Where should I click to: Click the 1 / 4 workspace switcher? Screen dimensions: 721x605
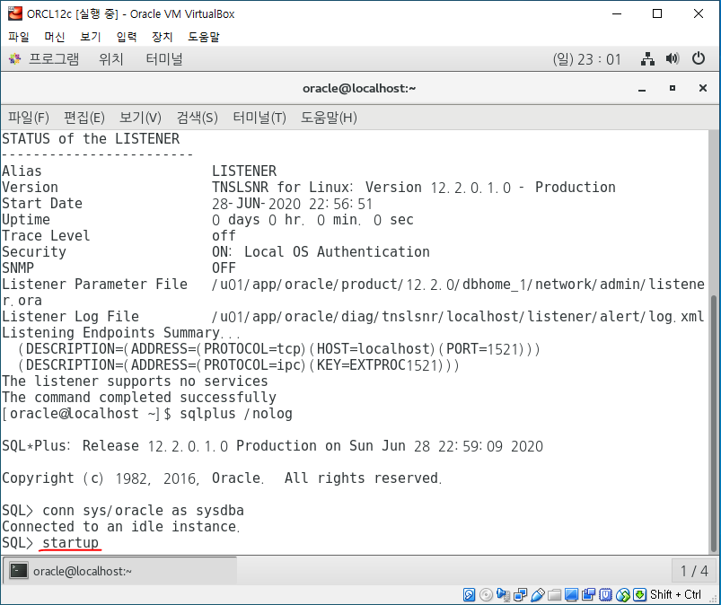click(x=694, y=571)
